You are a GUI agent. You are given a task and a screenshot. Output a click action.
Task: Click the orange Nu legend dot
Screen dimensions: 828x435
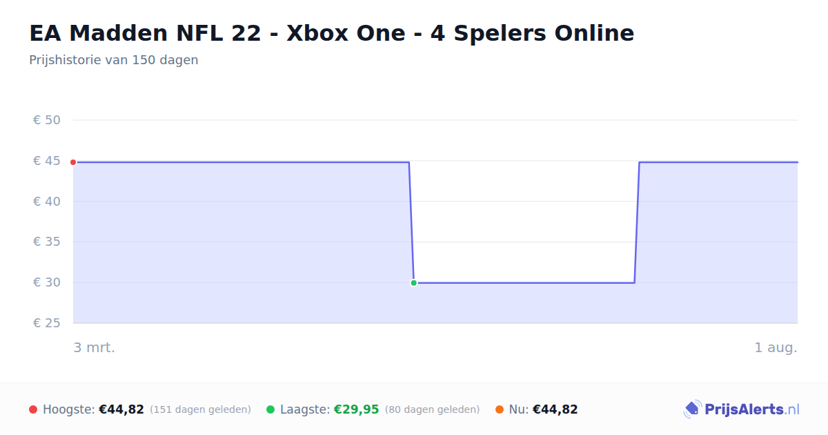pos(500,409)
